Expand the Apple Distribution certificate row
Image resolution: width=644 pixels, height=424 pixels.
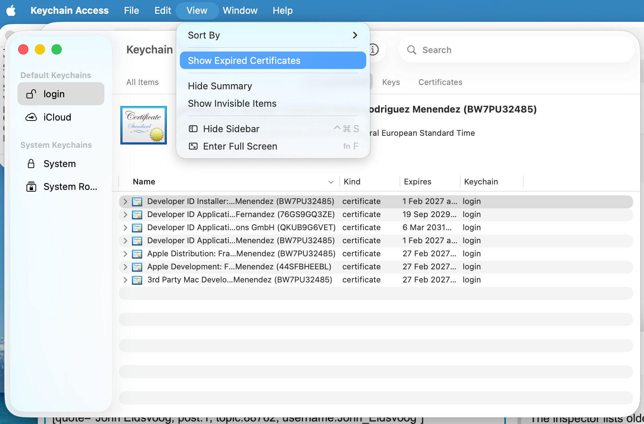125,254
